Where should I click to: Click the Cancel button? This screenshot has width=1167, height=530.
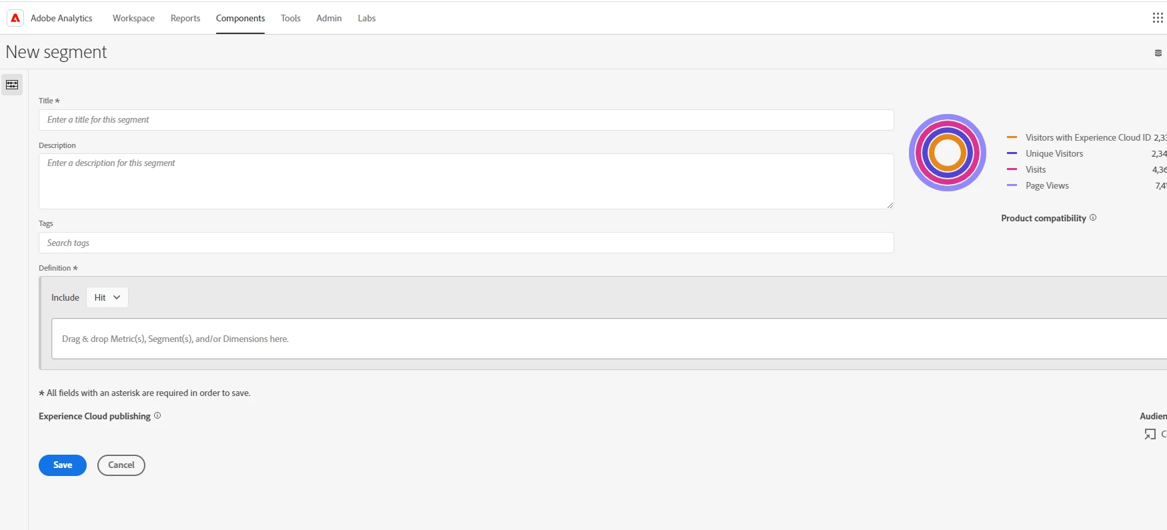pyautogui.click(x=121, y=465)
